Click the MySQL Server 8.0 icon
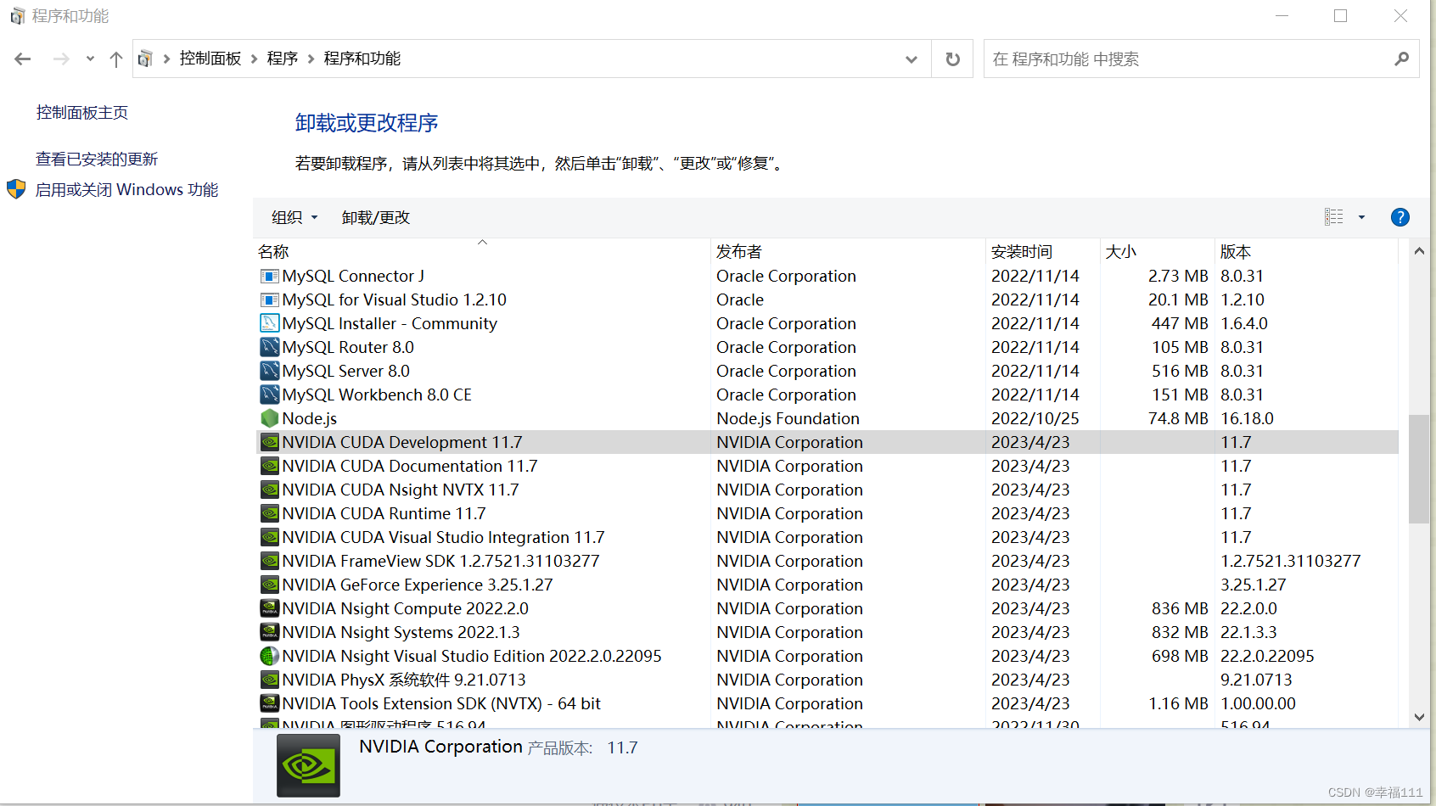 (x=269, y=371)
